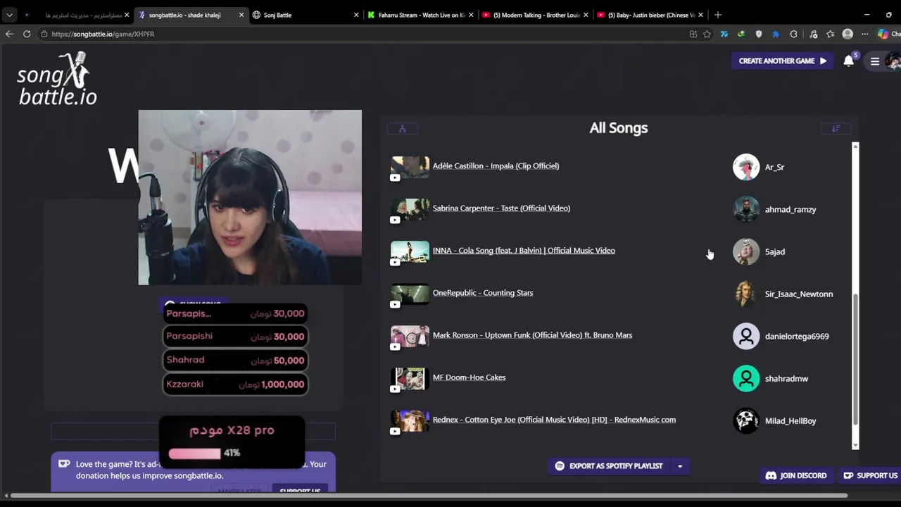901x507 pixels.
Task: Click the Adèle Castillon Impala thumbnail
Action: pyautogui.click(x=410, y=168)
